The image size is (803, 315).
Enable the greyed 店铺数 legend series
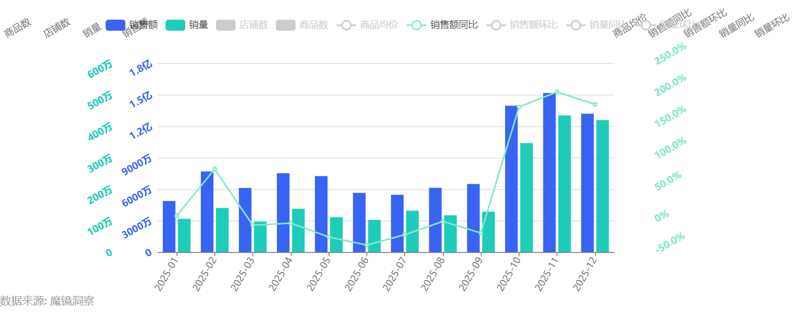pyautogui.click(x=225, y=25)
